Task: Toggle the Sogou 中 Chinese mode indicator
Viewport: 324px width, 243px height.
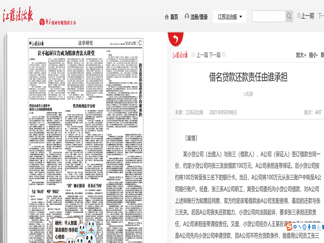Action: tap(295, 227)
